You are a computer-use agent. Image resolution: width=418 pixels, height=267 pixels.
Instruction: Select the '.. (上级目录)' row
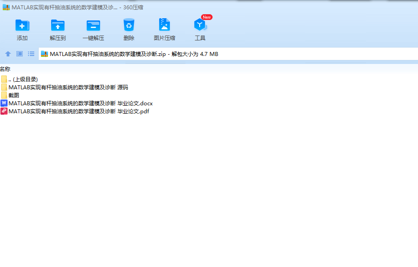click(x=23, y=80)
